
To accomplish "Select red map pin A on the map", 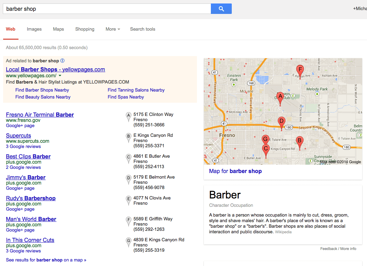I will coord(280,98).
